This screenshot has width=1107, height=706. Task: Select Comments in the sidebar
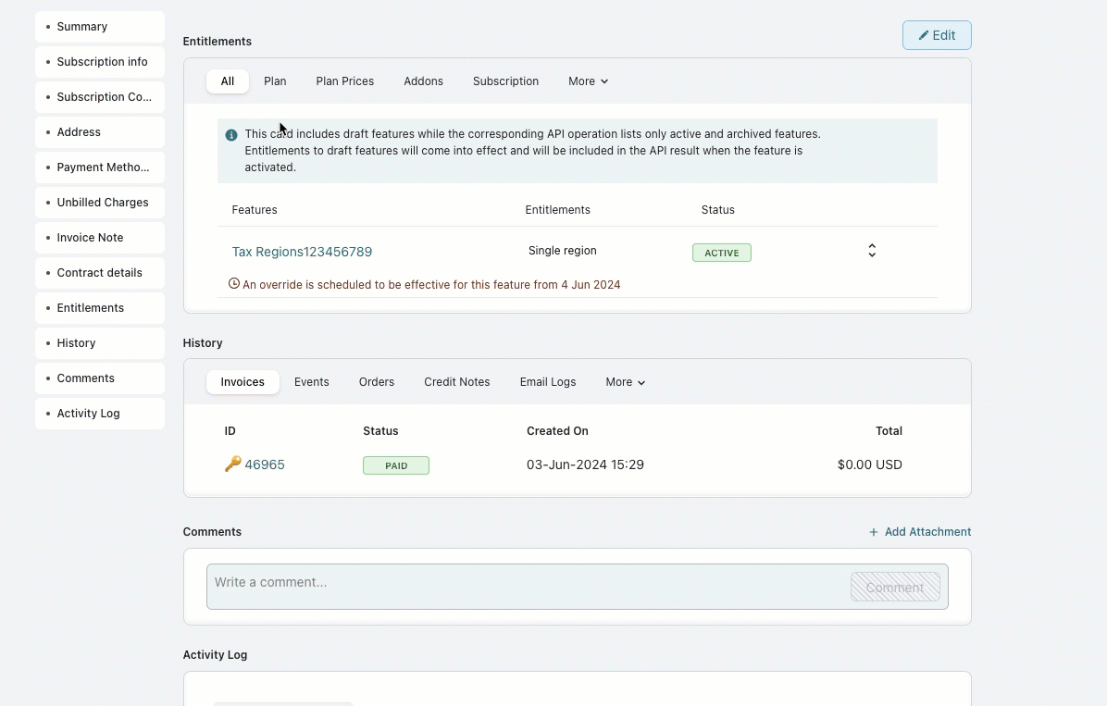100,378
